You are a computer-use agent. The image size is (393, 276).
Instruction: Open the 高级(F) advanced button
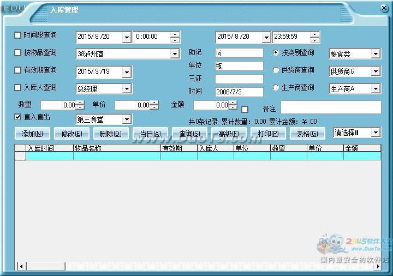229,134
